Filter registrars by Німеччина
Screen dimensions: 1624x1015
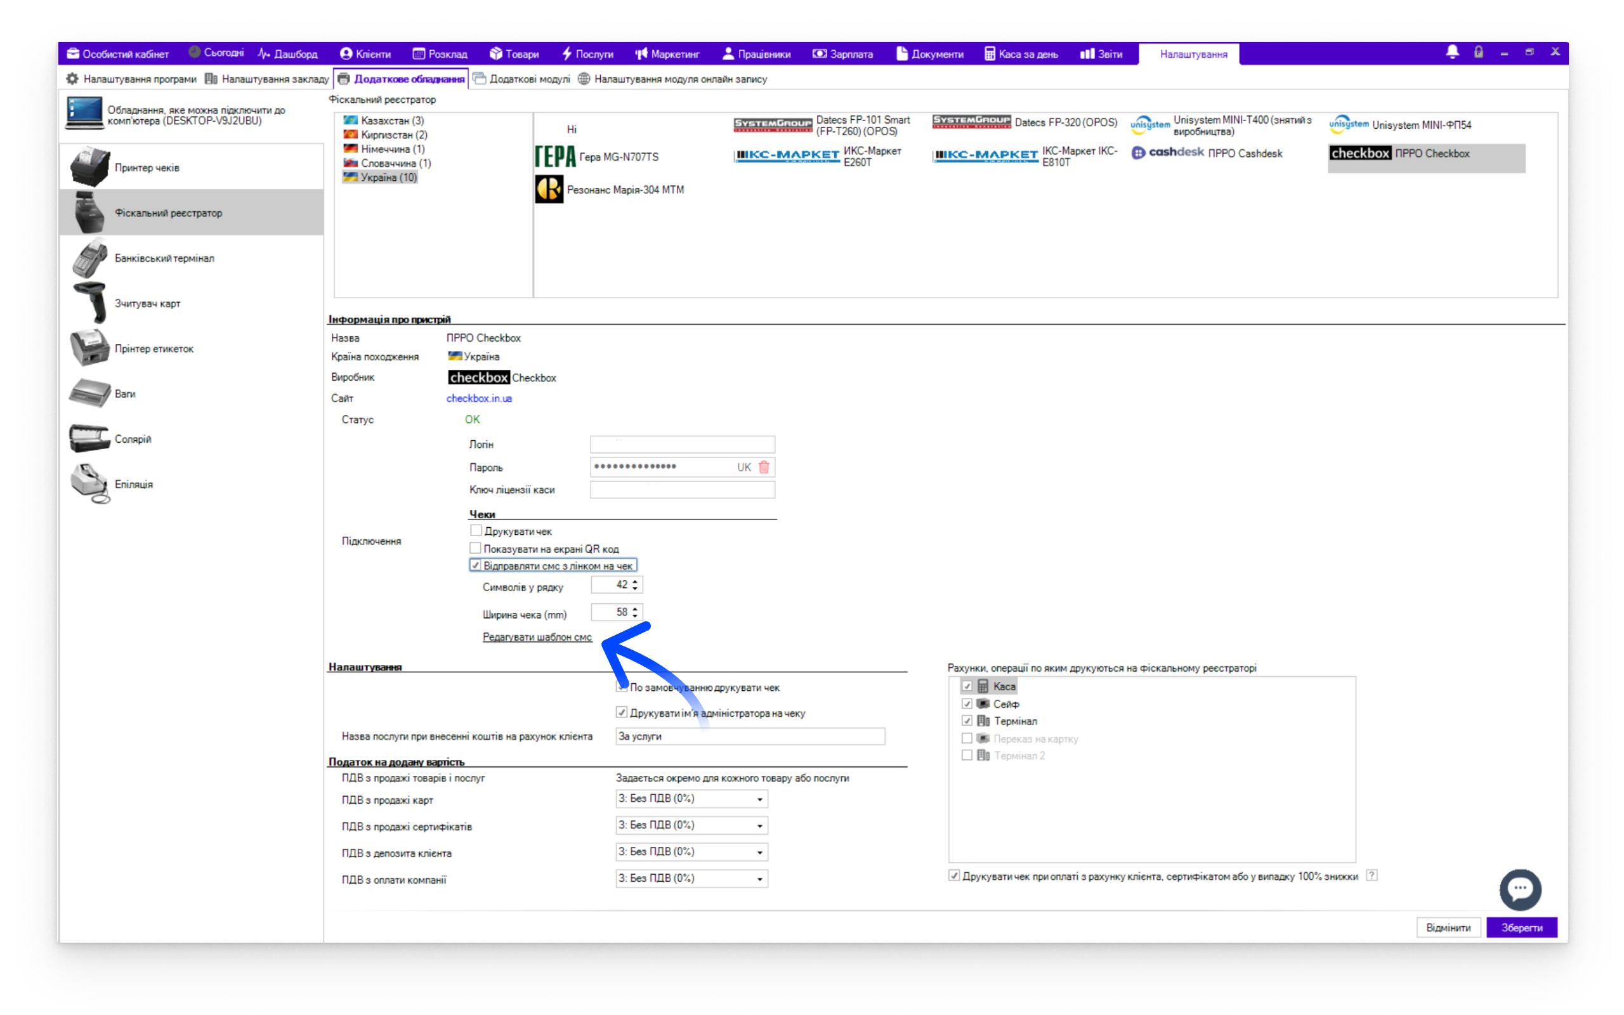(x=384, y=149)
